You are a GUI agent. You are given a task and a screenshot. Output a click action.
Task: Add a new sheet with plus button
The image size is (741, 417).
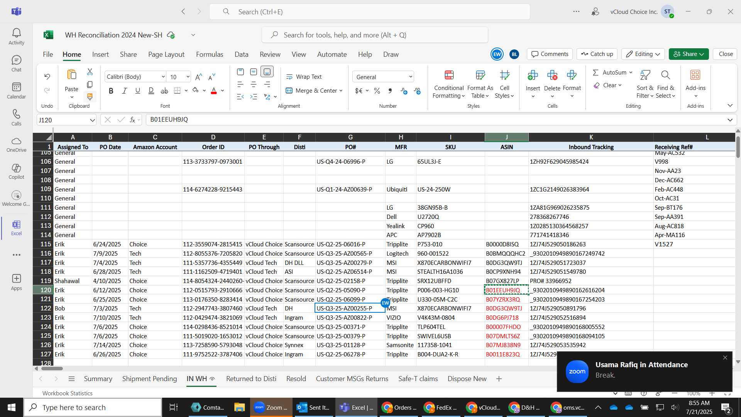[x=499, y=379]
